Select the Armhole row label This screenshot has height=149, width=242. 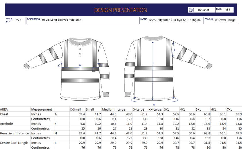6,124
